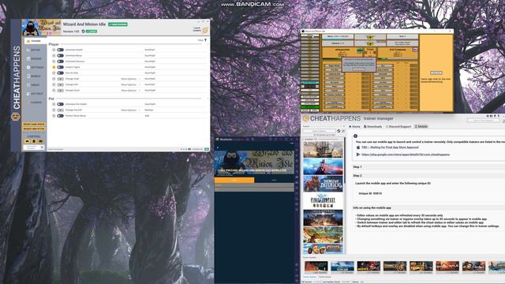Click the gamepad control icon in trainer
The height and width of the screenshot is (284, 505).
click(x=27, y=141)
